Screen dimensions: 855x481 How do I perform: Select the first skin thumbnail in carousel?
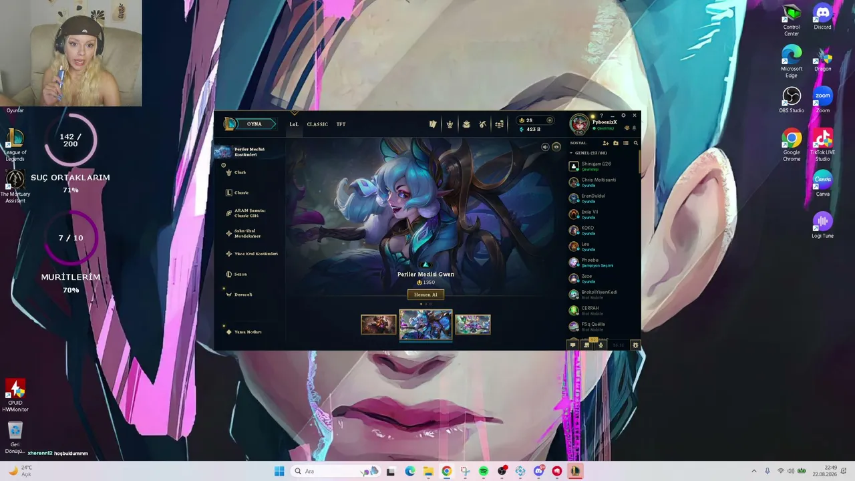[379, 325]
